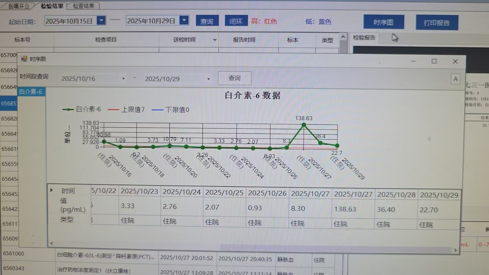
Task: Open the start date 2025年10月15日 dropdown
Action: click(101, 20)
